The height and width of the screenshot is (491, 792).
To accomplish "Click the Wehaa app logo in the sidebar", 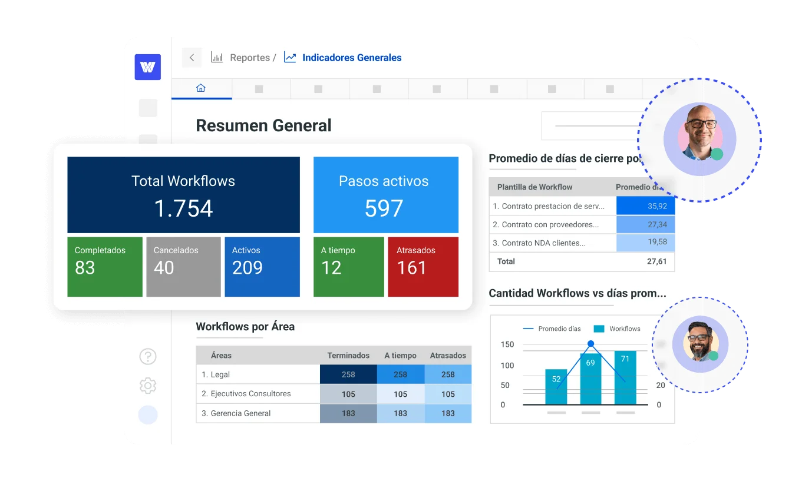I will point(148,67).
